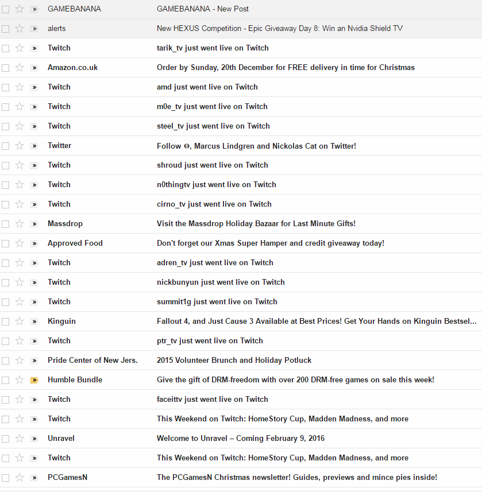This screenshot has height=492, width=482.
Task: Tick checkbox for Pride Center email
Action: coord(5,361)
